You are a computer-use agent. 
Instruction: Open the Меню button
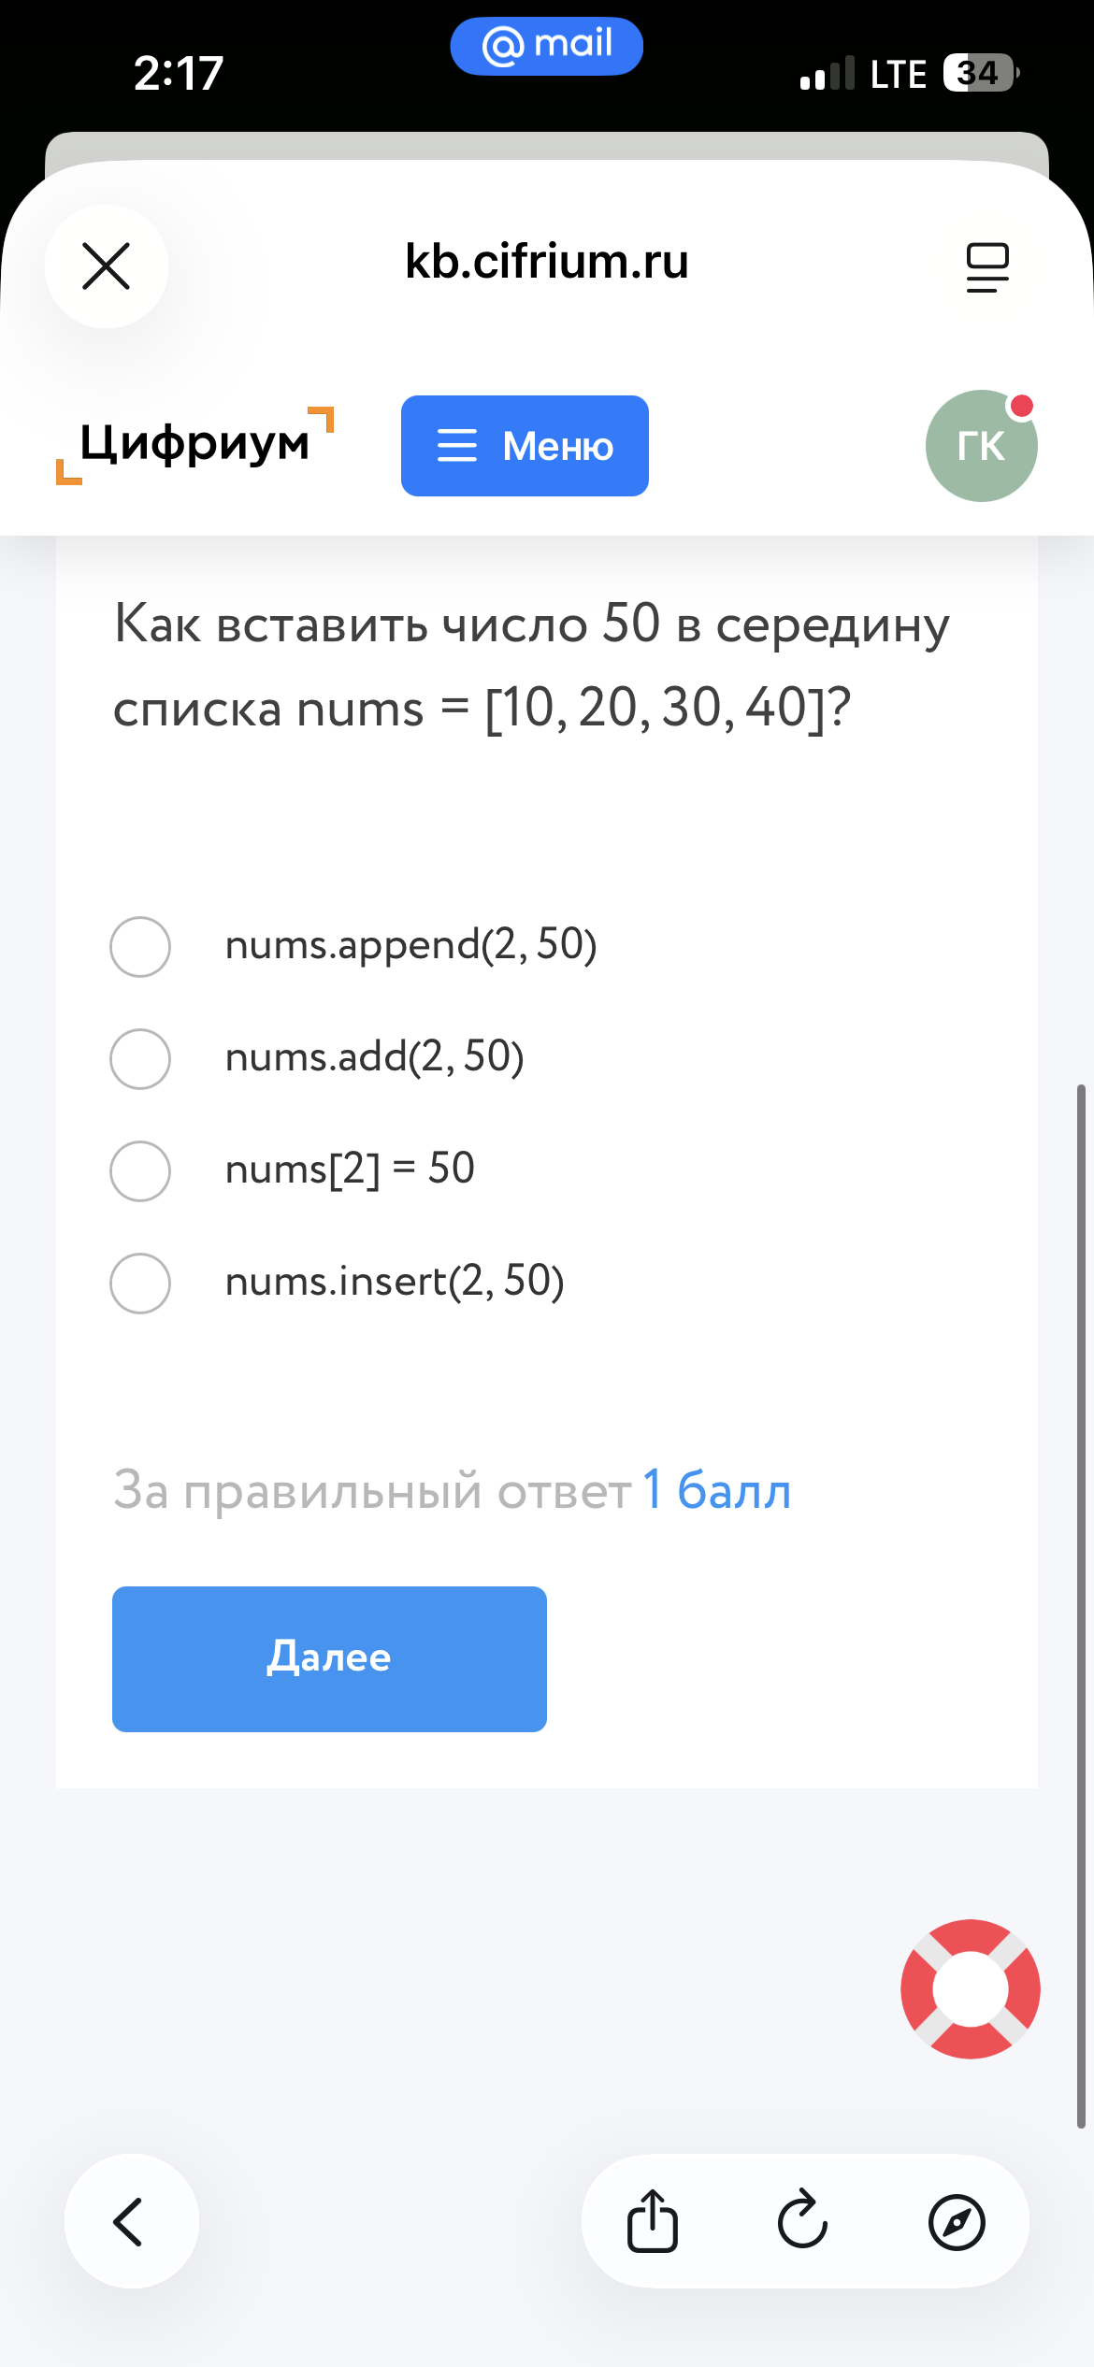(525, 446)
